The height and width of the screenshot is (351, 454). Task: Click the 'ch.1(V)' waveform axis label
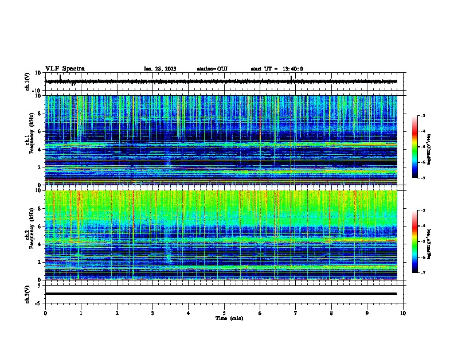click(x=28, y=81)
